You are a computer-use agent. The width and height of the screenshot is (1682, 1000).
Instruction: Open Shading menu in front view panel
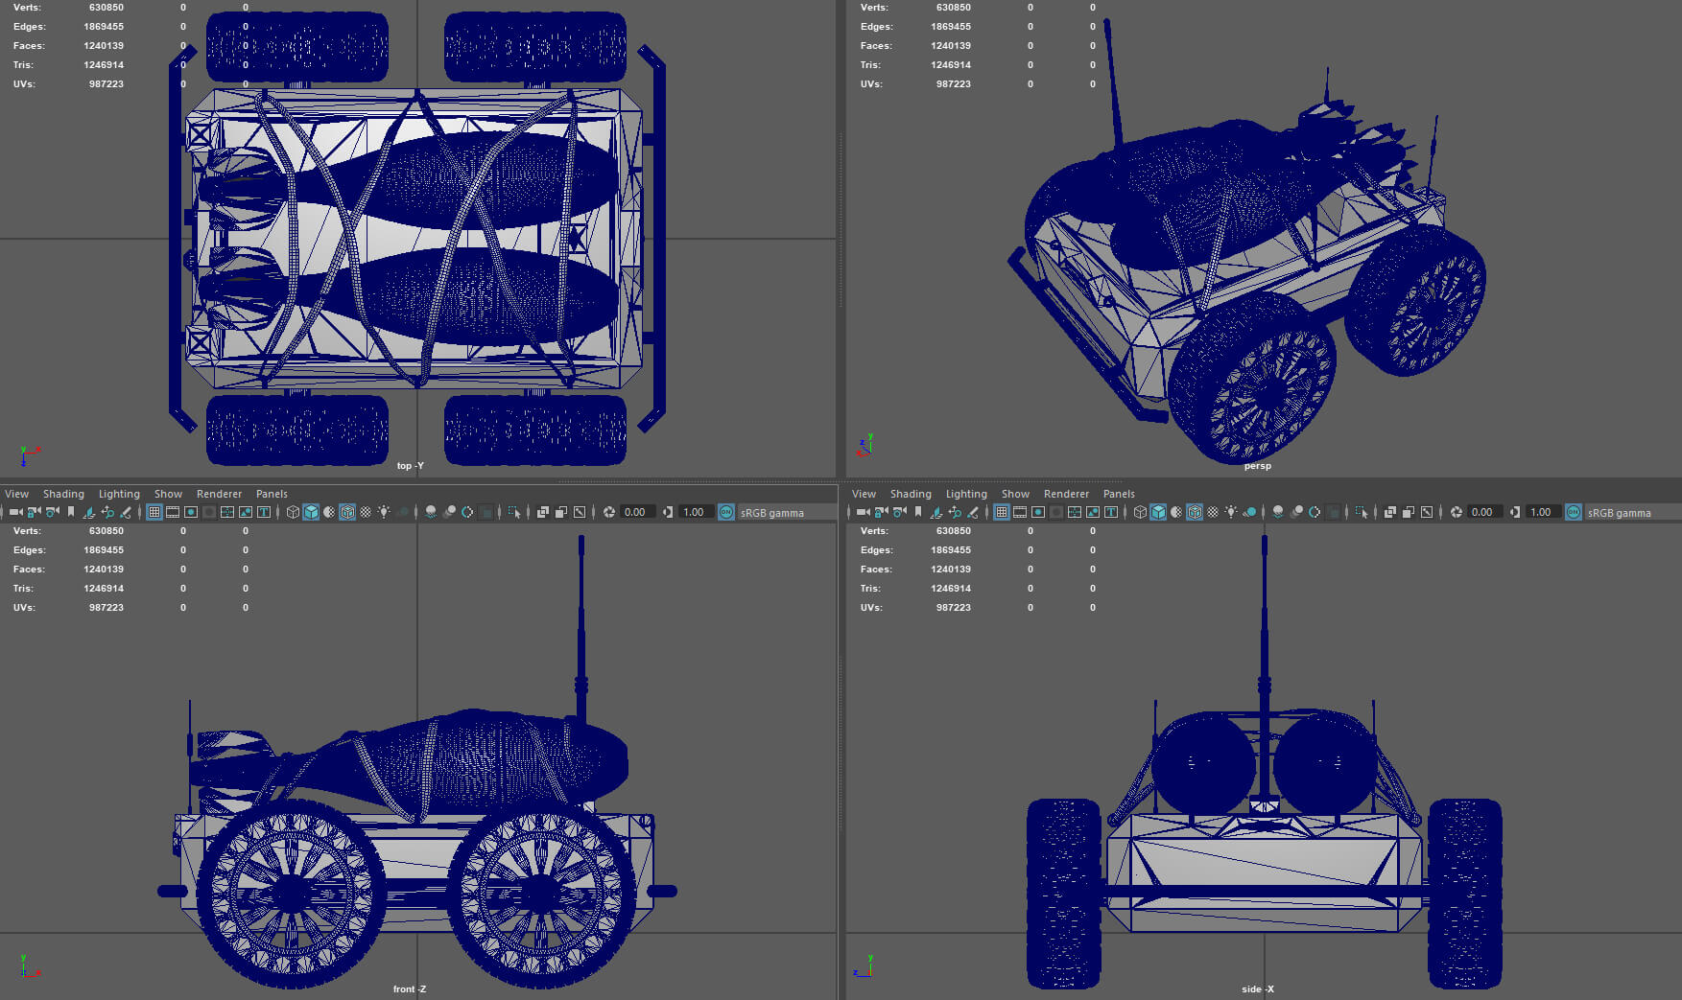tap(63, 494)
